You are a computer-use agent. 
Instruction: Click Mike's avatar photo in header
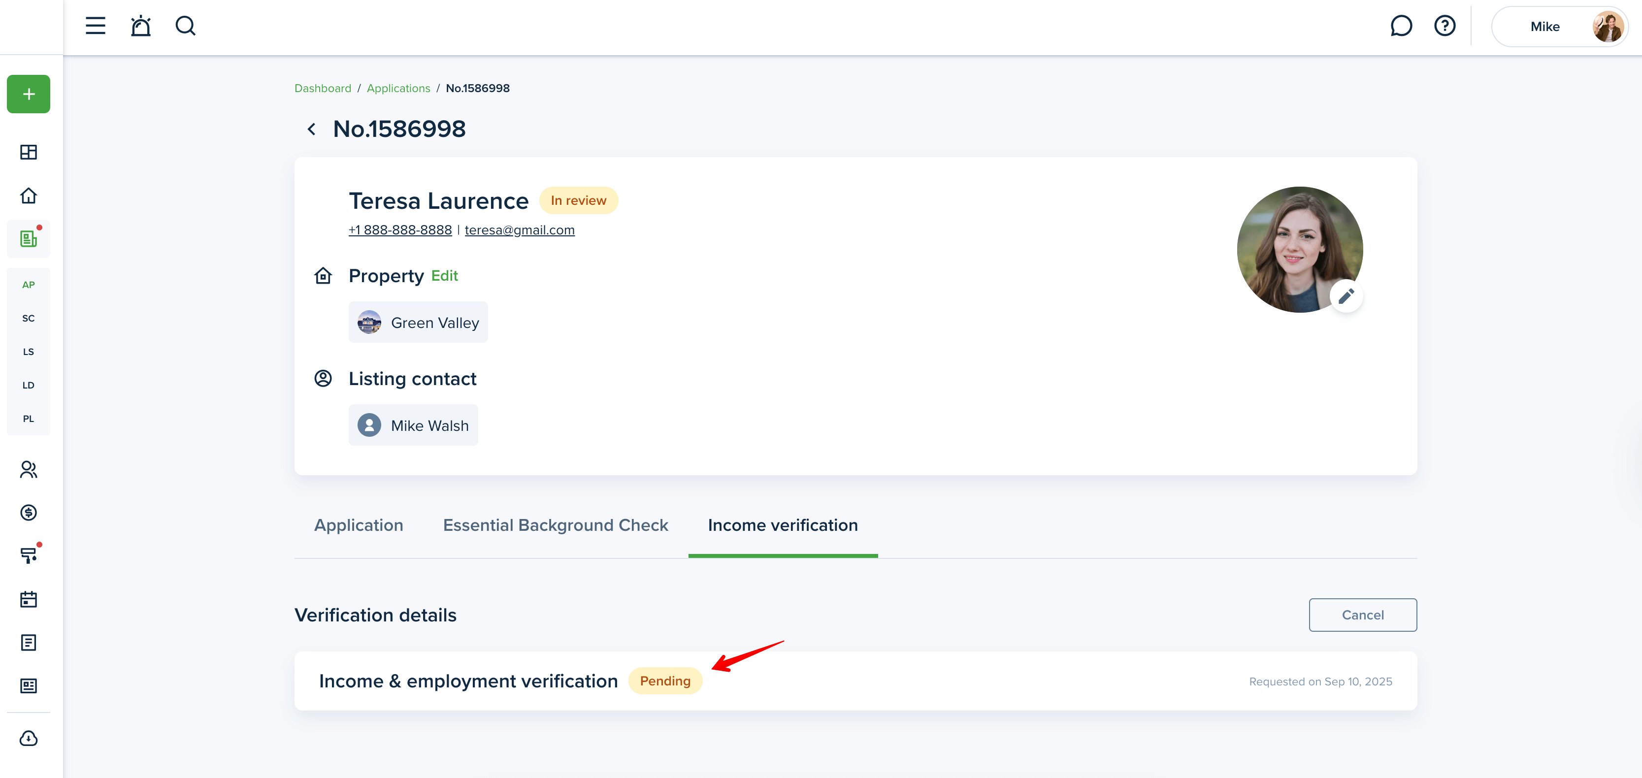tap(1607, 27)
